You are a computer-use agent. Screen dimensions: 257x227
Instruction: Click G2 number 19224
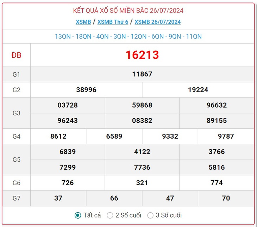[198, 90]
